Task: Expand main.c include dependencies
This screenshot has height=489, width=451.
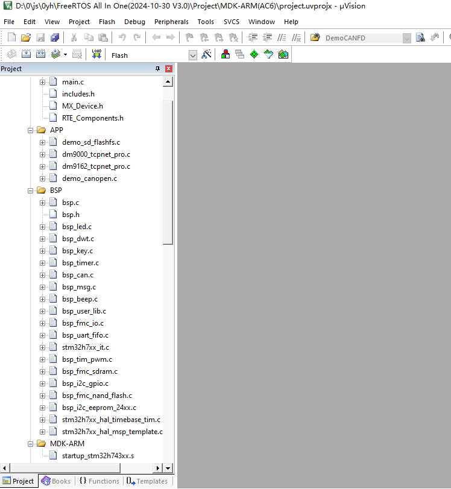Action: (42, 83)
